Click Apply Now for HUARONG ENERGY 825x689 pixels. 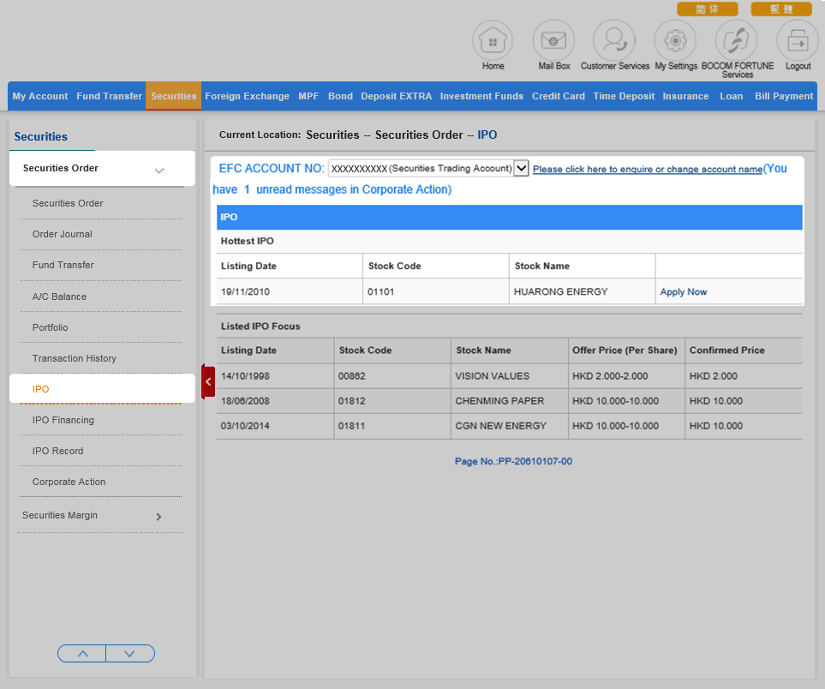click(x=683, y=292)
